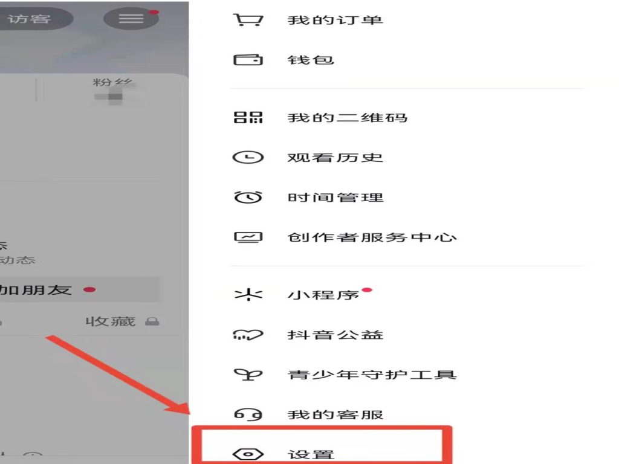The image size is (619, 464).
Task: Click the alarm clock icon for 时间管理
Action: 248,197
